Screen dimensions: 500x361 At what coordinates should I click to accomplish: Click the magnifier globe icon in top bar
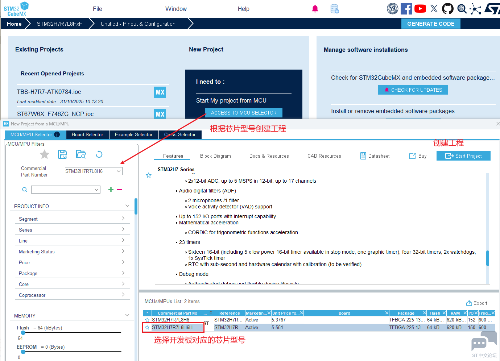(462, 9)
